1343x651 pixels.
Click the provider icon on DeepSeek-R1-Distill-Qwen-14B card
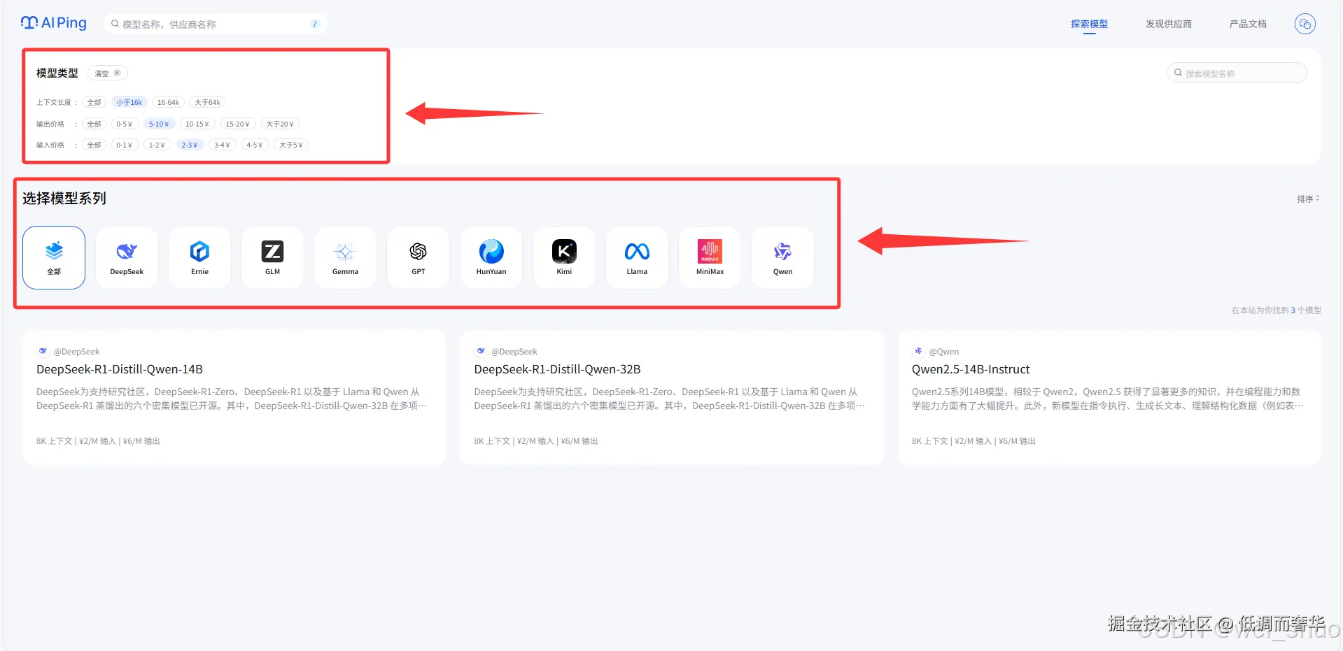point(43,351)
